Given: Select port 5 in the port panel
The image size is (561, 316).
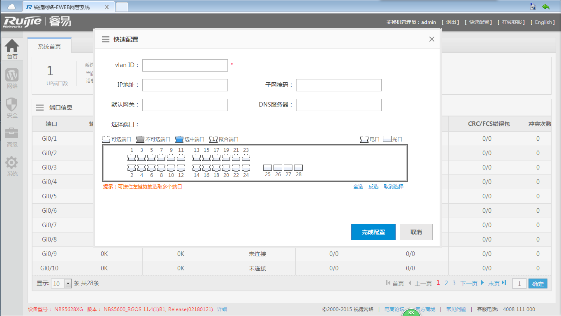Looking at the screenshot, I should (x=151, y=158).
